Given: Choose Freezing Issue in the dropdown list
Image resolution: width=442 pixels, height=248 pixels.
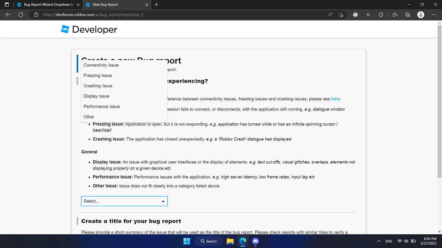Looking at the screenshot, I should coord(98,75).
